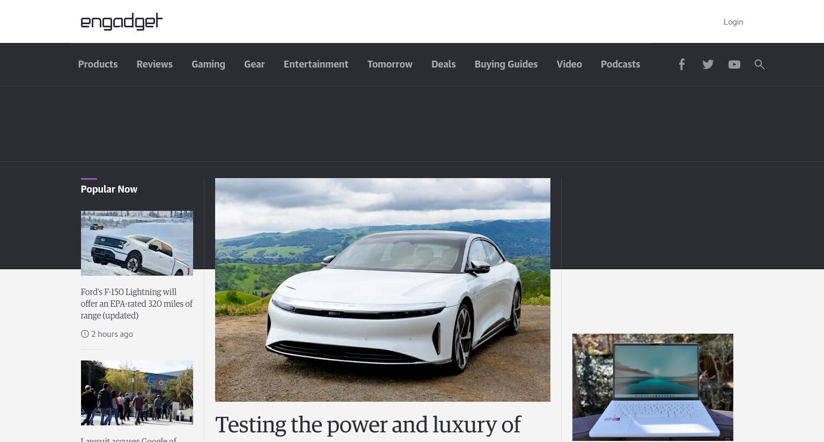
Task: Open the search magnifier icon
Action: (760, 64)
